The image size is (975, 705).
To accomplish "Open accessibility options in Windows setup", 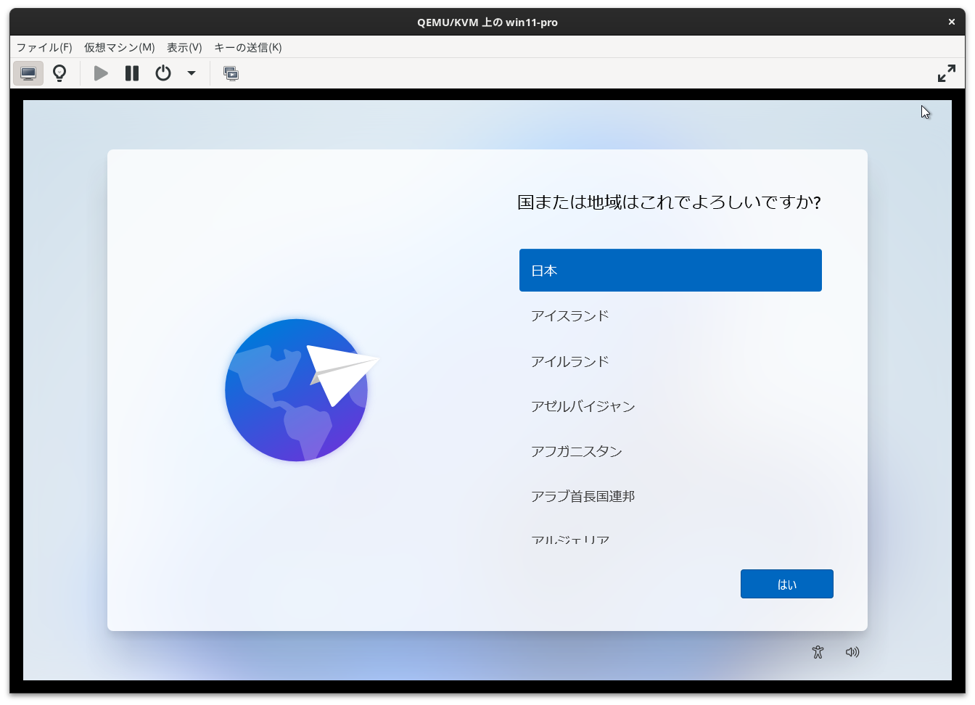I will point(818,651).
